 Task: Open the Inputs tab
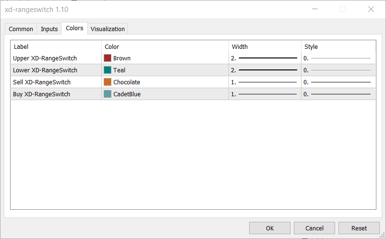click(49, 29)
